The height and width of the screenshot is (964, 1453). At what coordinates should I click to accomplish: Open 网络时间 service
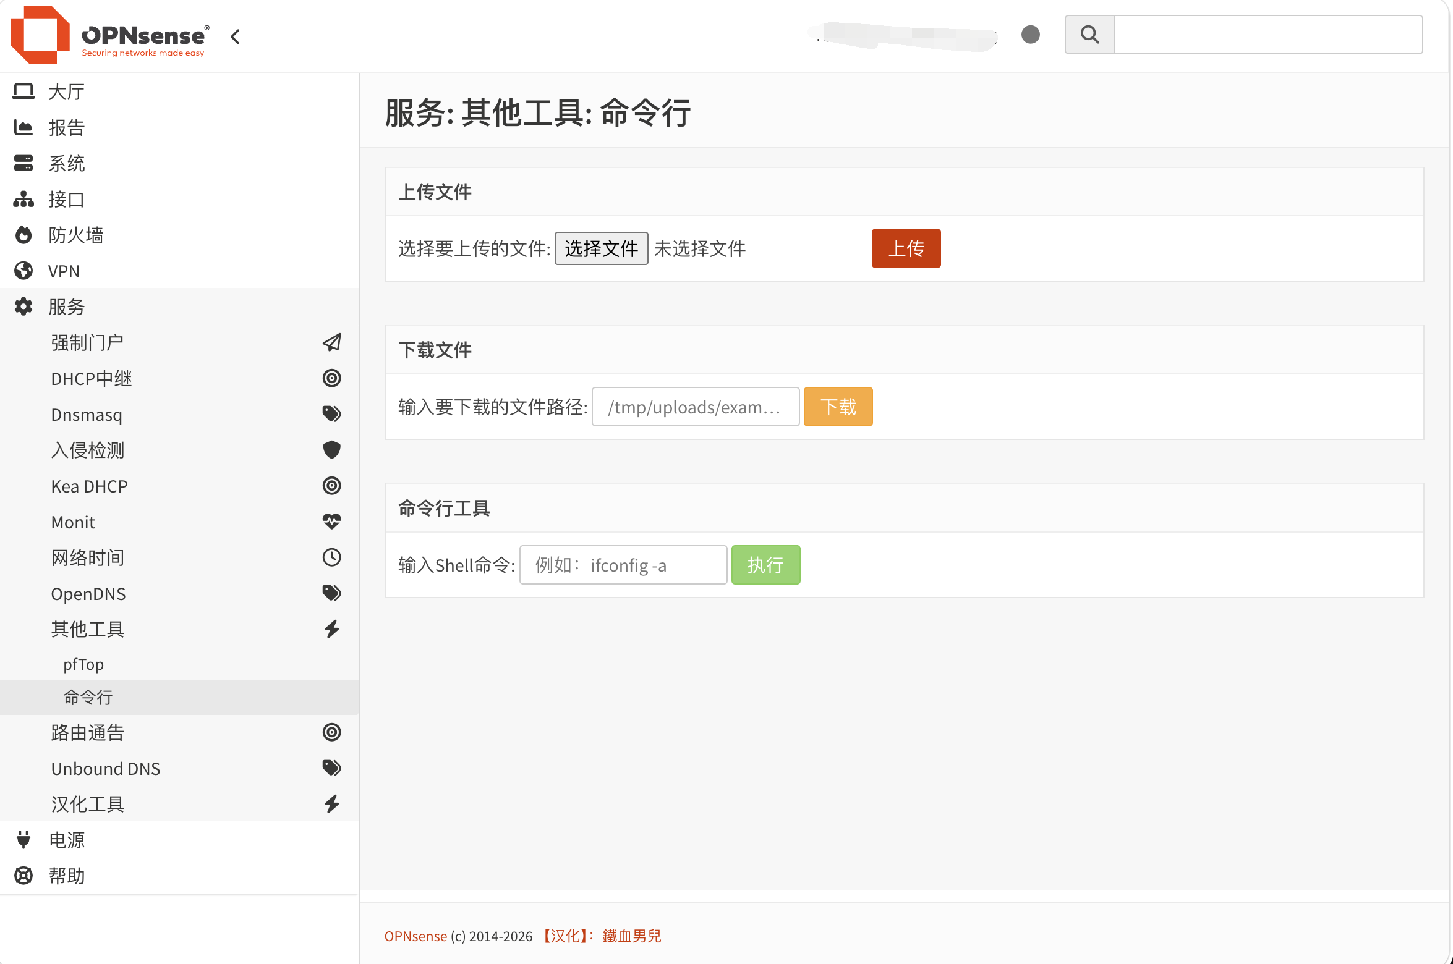pos(179,557)
